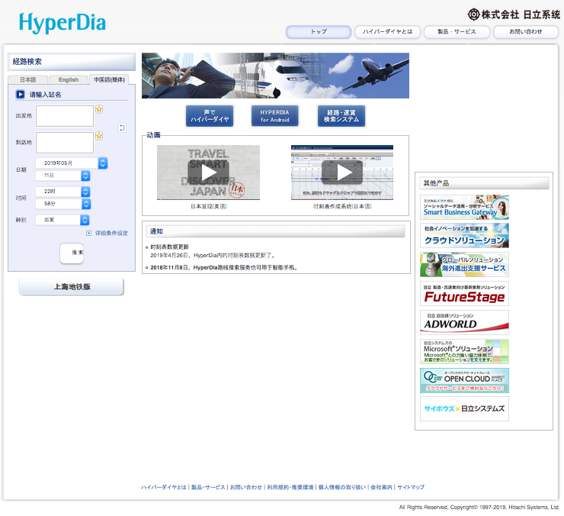Screen dimensions: 564x516
Task: Open the 种别 dropdown showing 出发
Action: [62, 220]
